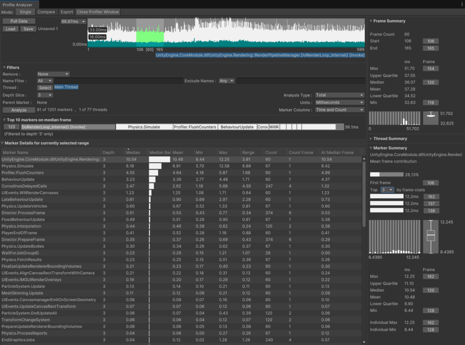Select the Director.ProcessFrame row
This screenshot has width=465, height=345.
click(181, 213)
